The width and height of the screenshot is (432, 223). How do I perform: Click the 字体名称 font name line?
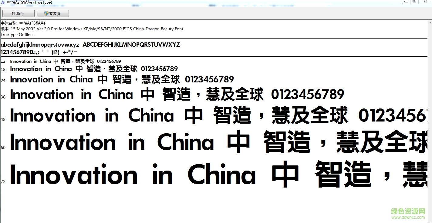23,23
